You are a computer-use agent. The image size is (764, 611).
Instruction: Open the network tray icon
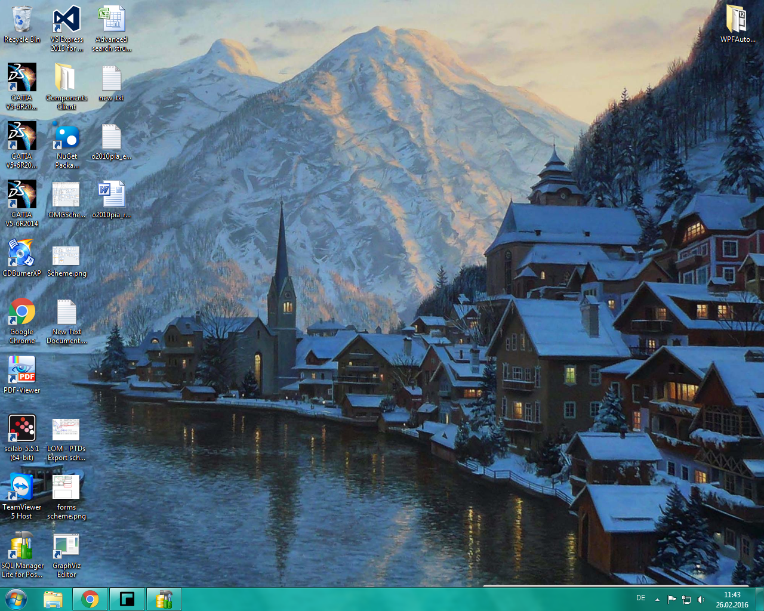click(x=686, y=599)
